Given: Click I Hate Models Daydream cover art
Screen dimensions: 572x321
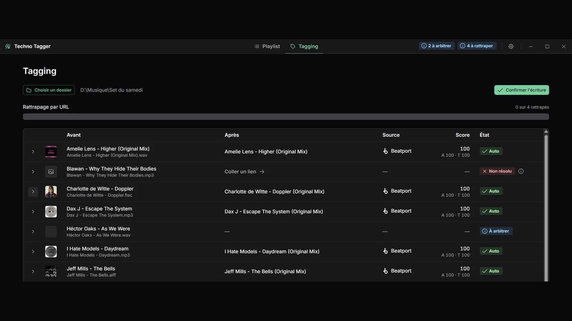Looking at the screenshot, I should point(51,251).
